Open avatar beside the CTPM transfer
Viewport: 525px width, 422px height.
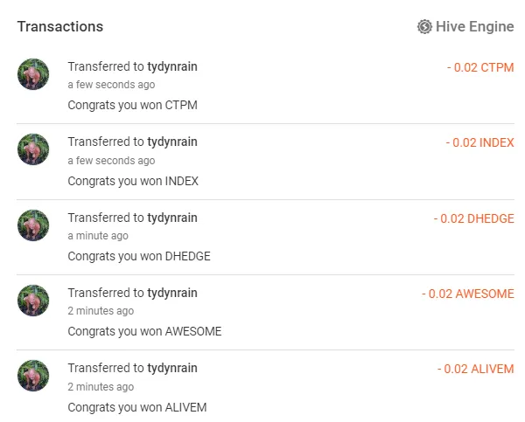click(x=33, y=74)
